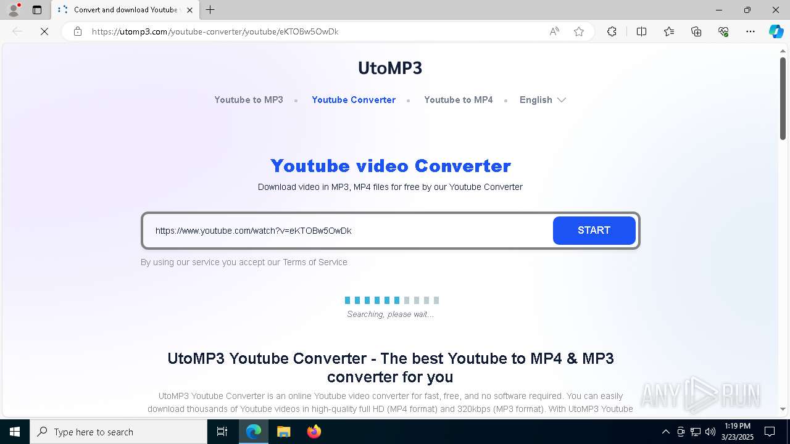Open Collections panel
This screenshot has width=790, height=444.
coord(696,31)
